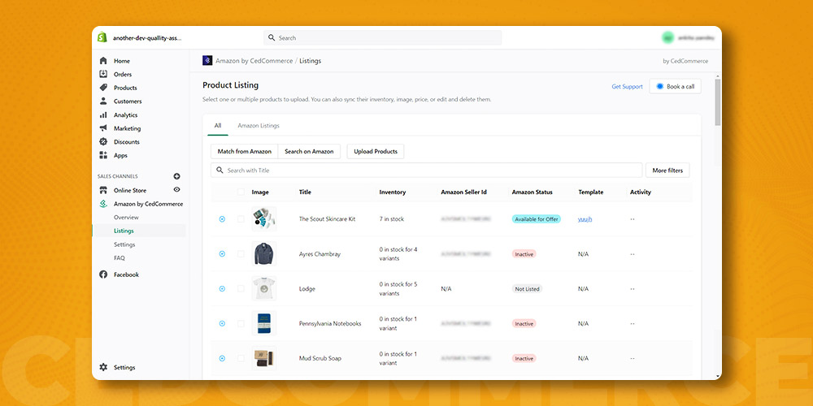Click Inactive badge in Ayres Chambray row
Viewport: 813px width, 406px height.
click(x=524, y=254)
